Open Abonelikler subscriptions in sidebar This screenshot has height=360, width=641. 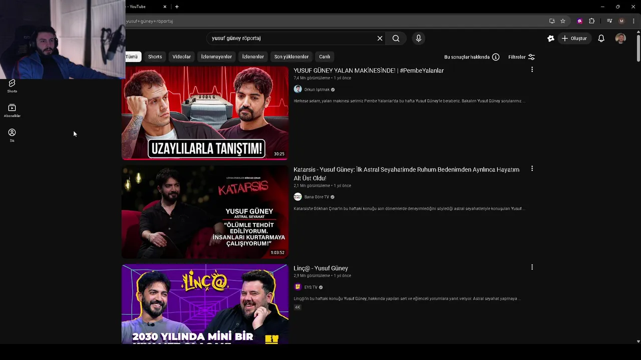tap(12, 110)
